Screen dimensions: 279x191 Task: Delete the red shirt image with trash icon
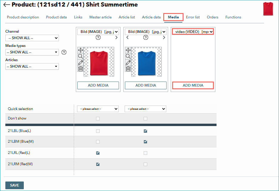click(x=81, y=69)
